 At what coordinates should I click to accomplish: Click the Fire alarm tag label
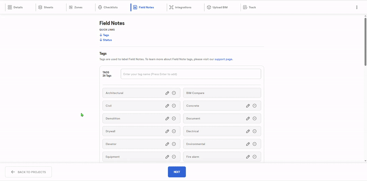193,157
